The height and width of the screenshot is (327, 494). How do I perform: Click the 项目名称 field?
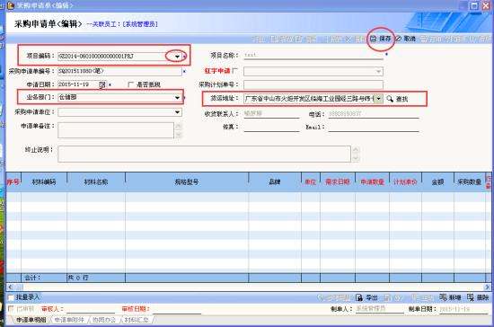click(313, 56)
